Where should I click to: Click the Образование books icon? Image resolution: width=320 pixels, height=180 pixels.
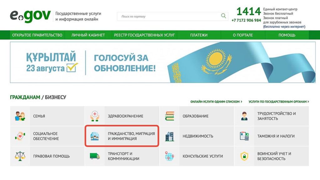point(170,116)
